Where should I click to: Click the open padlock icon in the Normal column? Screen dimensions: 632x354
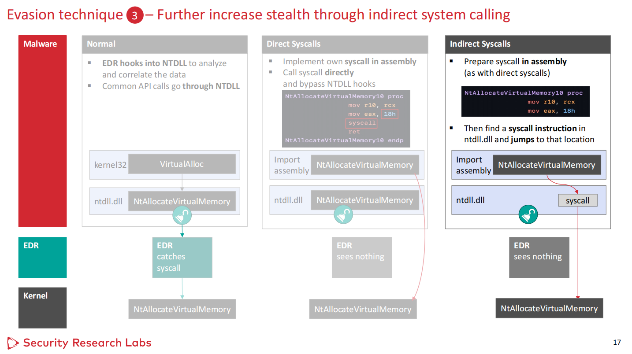[182, 216]
